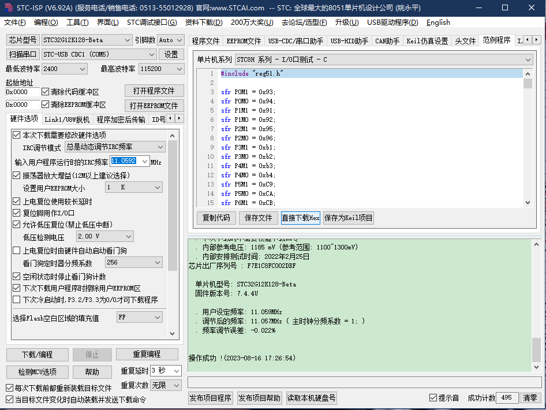
Task: Click right arrow of hardware options tab strip
Action: [x=179, y=118]
